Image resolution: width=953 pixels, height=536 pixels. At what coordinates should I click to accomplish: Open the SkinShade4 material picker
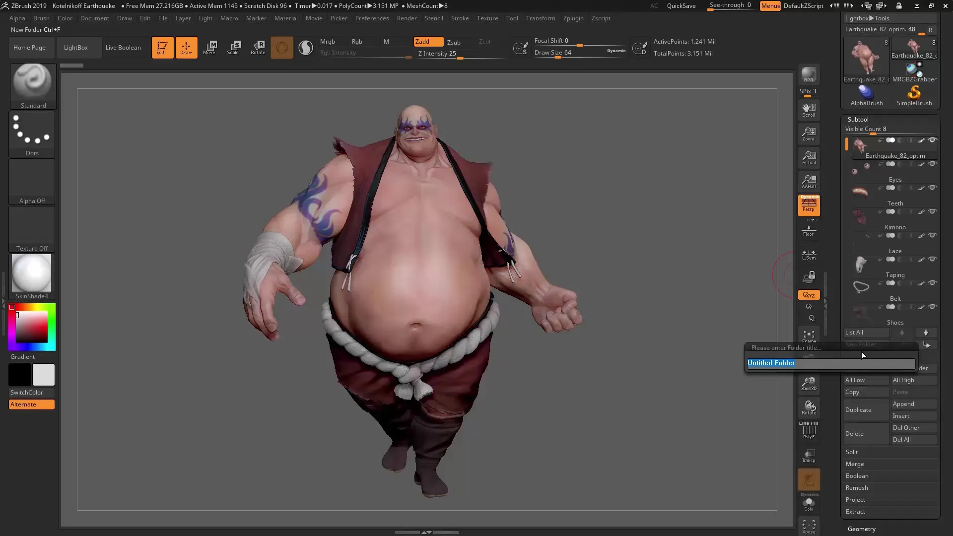tap(32, 276)
